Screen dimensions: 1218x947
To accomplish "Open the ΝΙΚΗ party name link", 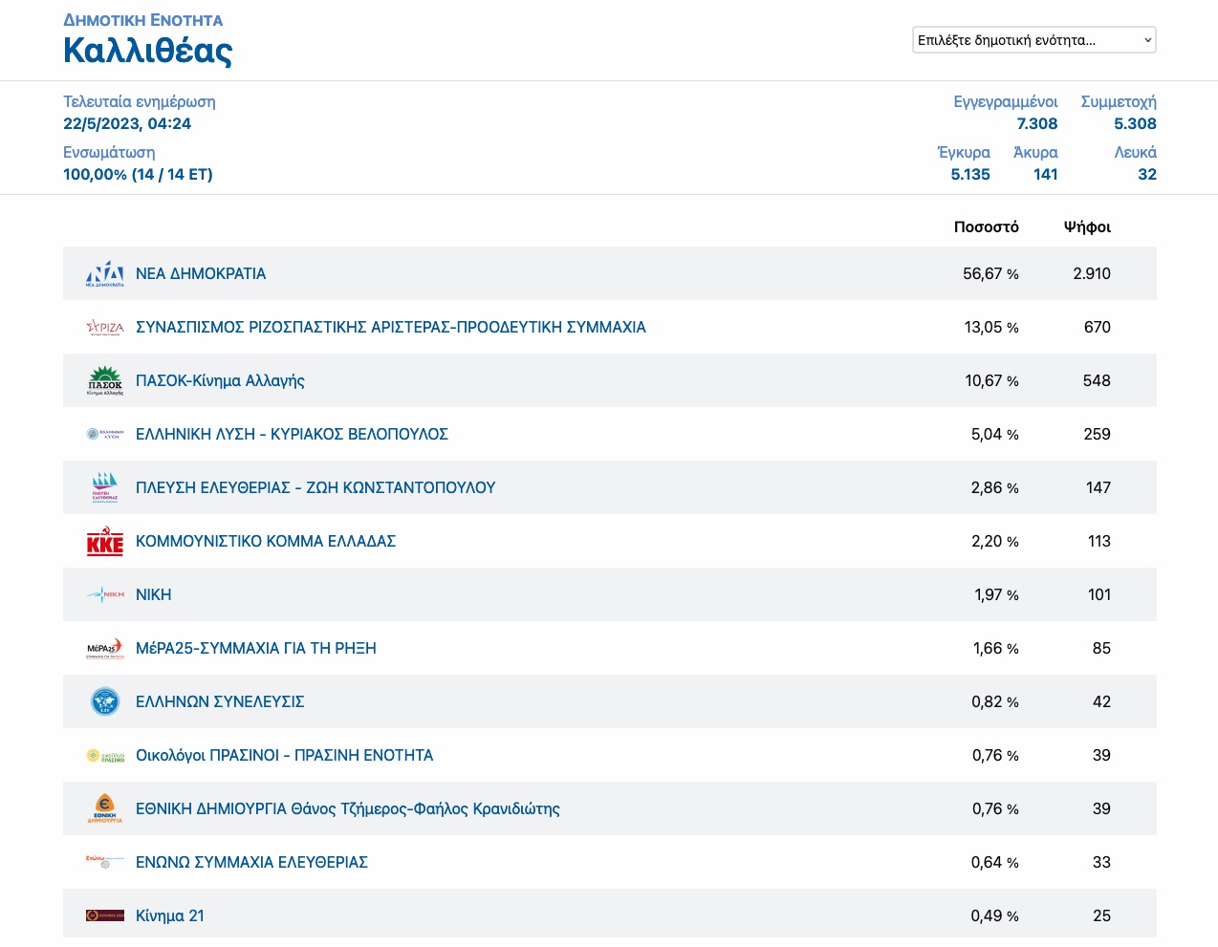I will pyautogui.click(x=154, y=594).
